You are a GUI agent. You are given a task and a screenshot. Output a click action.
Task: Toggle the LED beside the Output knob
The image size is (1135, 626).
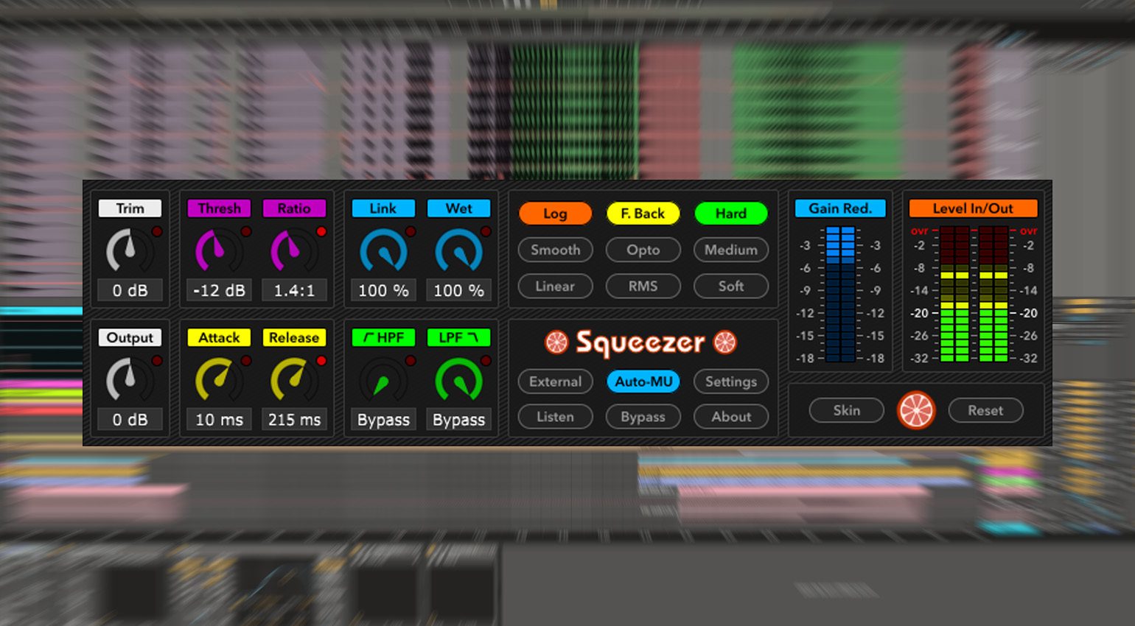(x=157, y=360)
